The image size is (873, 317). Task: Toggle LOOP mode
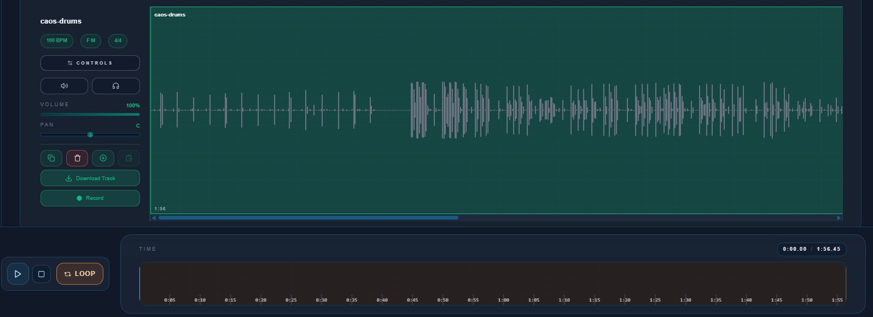coord(80,274)
